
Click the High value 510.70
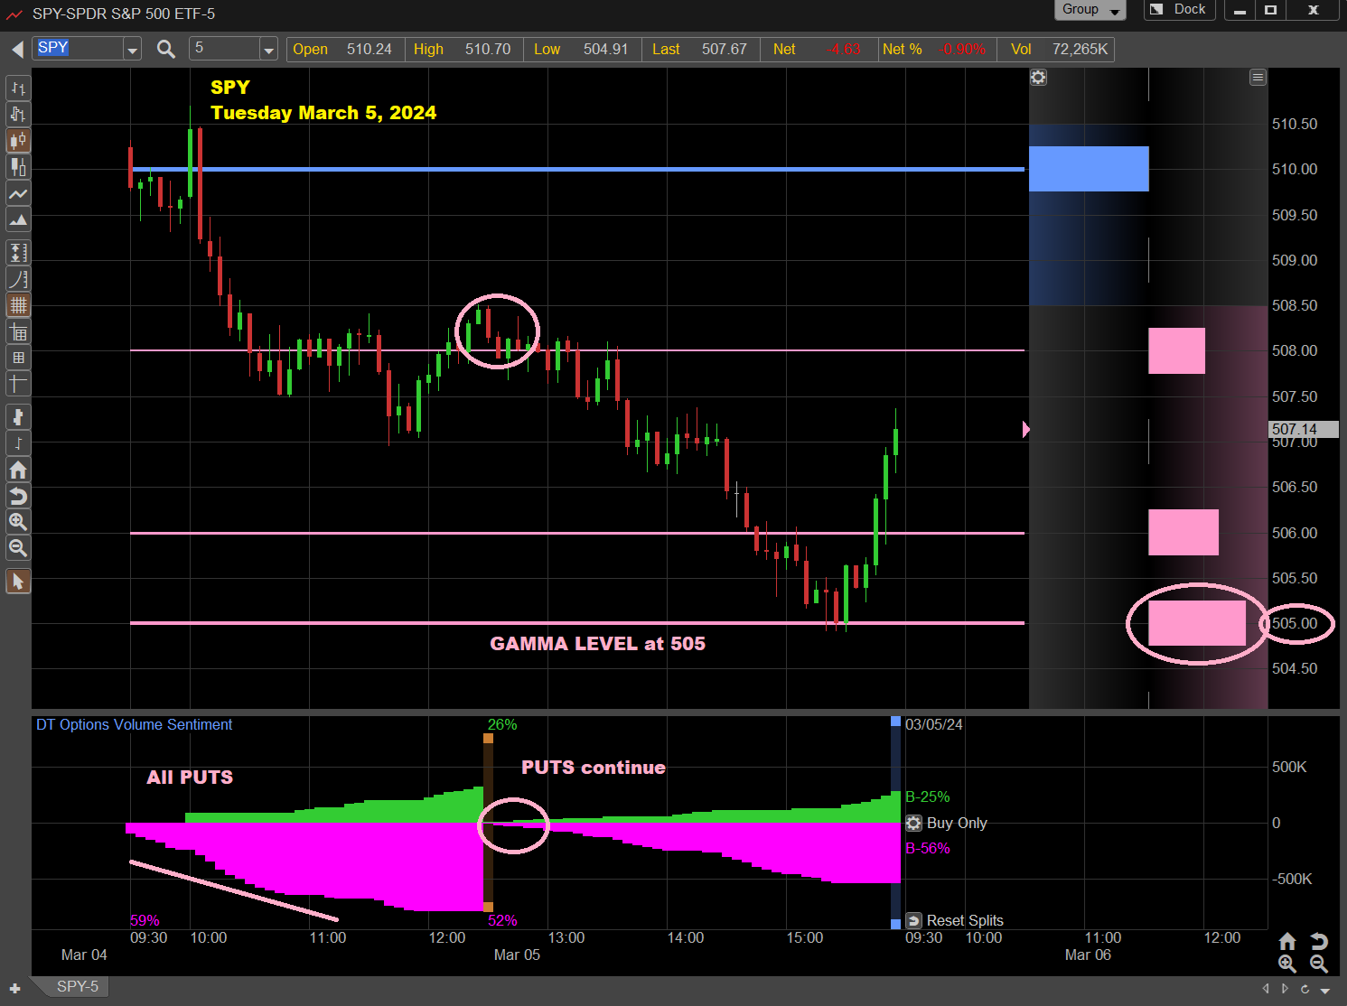coord(488,49)
